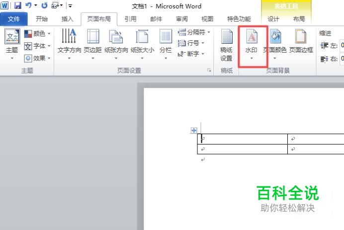
Task: Switch to the 引用 tab
Action: pyautogui.click(x=131, y=19)
